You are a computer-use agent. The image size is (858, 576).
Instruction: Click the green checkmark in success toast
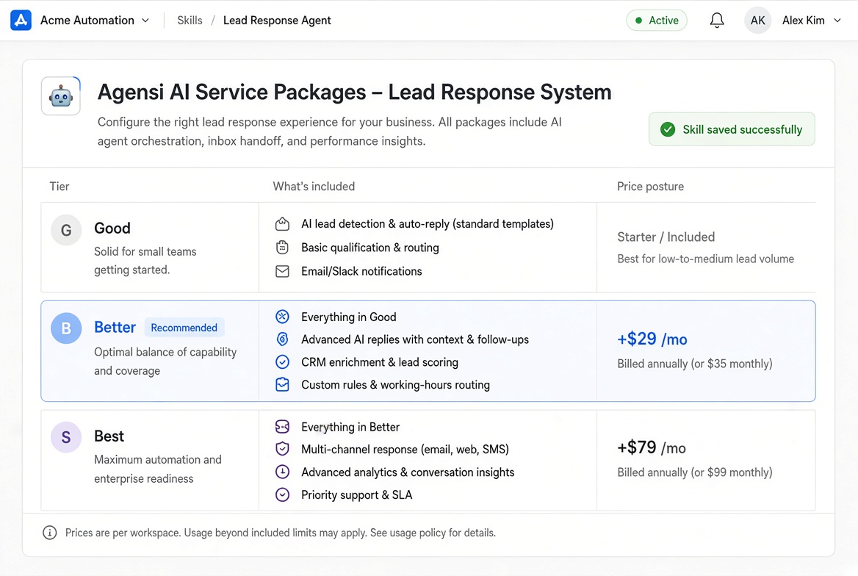coord(668,129)
